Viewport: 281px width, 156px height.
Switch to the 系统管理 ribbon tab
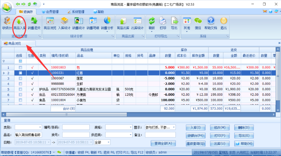coord(76,12)
